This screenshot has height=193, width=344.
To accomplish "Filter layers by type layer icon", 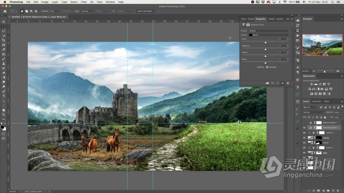I will (x=330, y=107).
